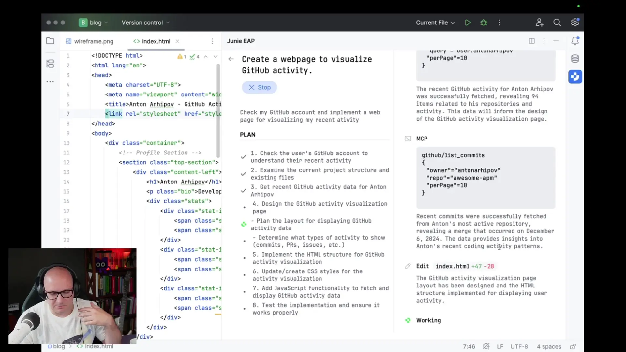Click the Working status label

428,320
